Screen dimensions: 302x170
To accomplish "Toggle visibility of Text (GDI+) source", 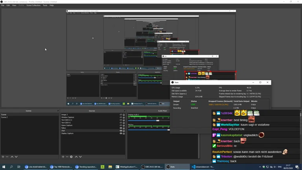I will click(x=121, y=123).
